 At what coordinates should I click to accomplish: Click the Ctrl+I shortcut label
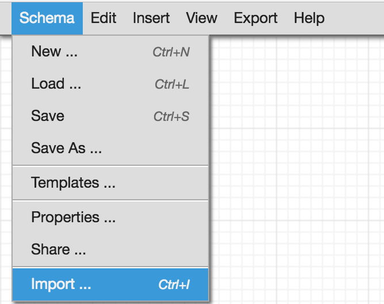click(x=174, y=285)
